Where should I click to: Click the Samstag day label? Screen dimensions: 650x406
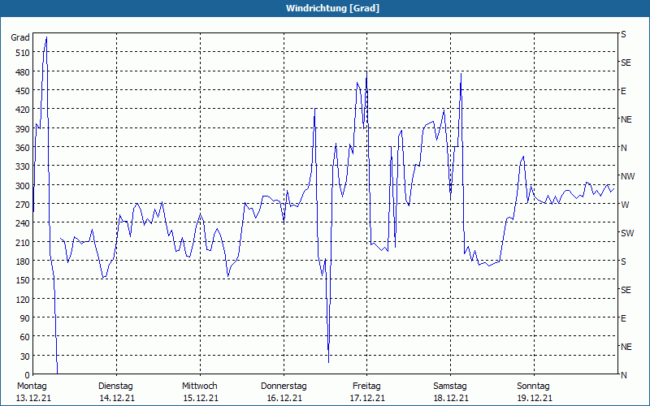(x=450, y=387)
